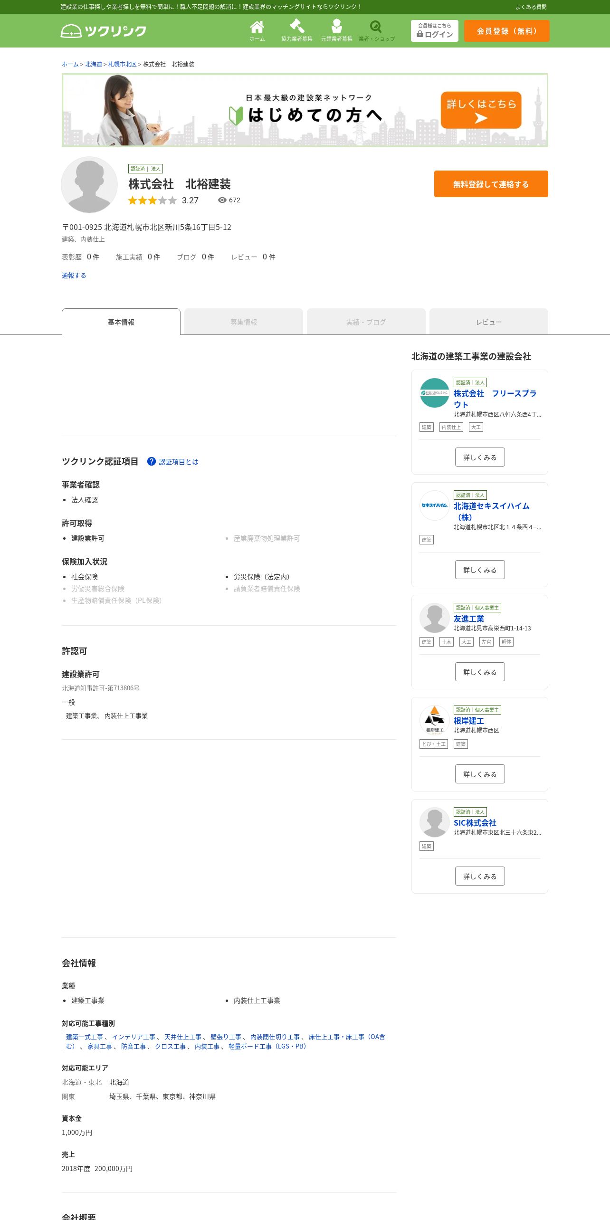The width and height of the screenshot is (610, 1220).
Task: Select the 実績・ブログ tab
Action: (366, 322)
